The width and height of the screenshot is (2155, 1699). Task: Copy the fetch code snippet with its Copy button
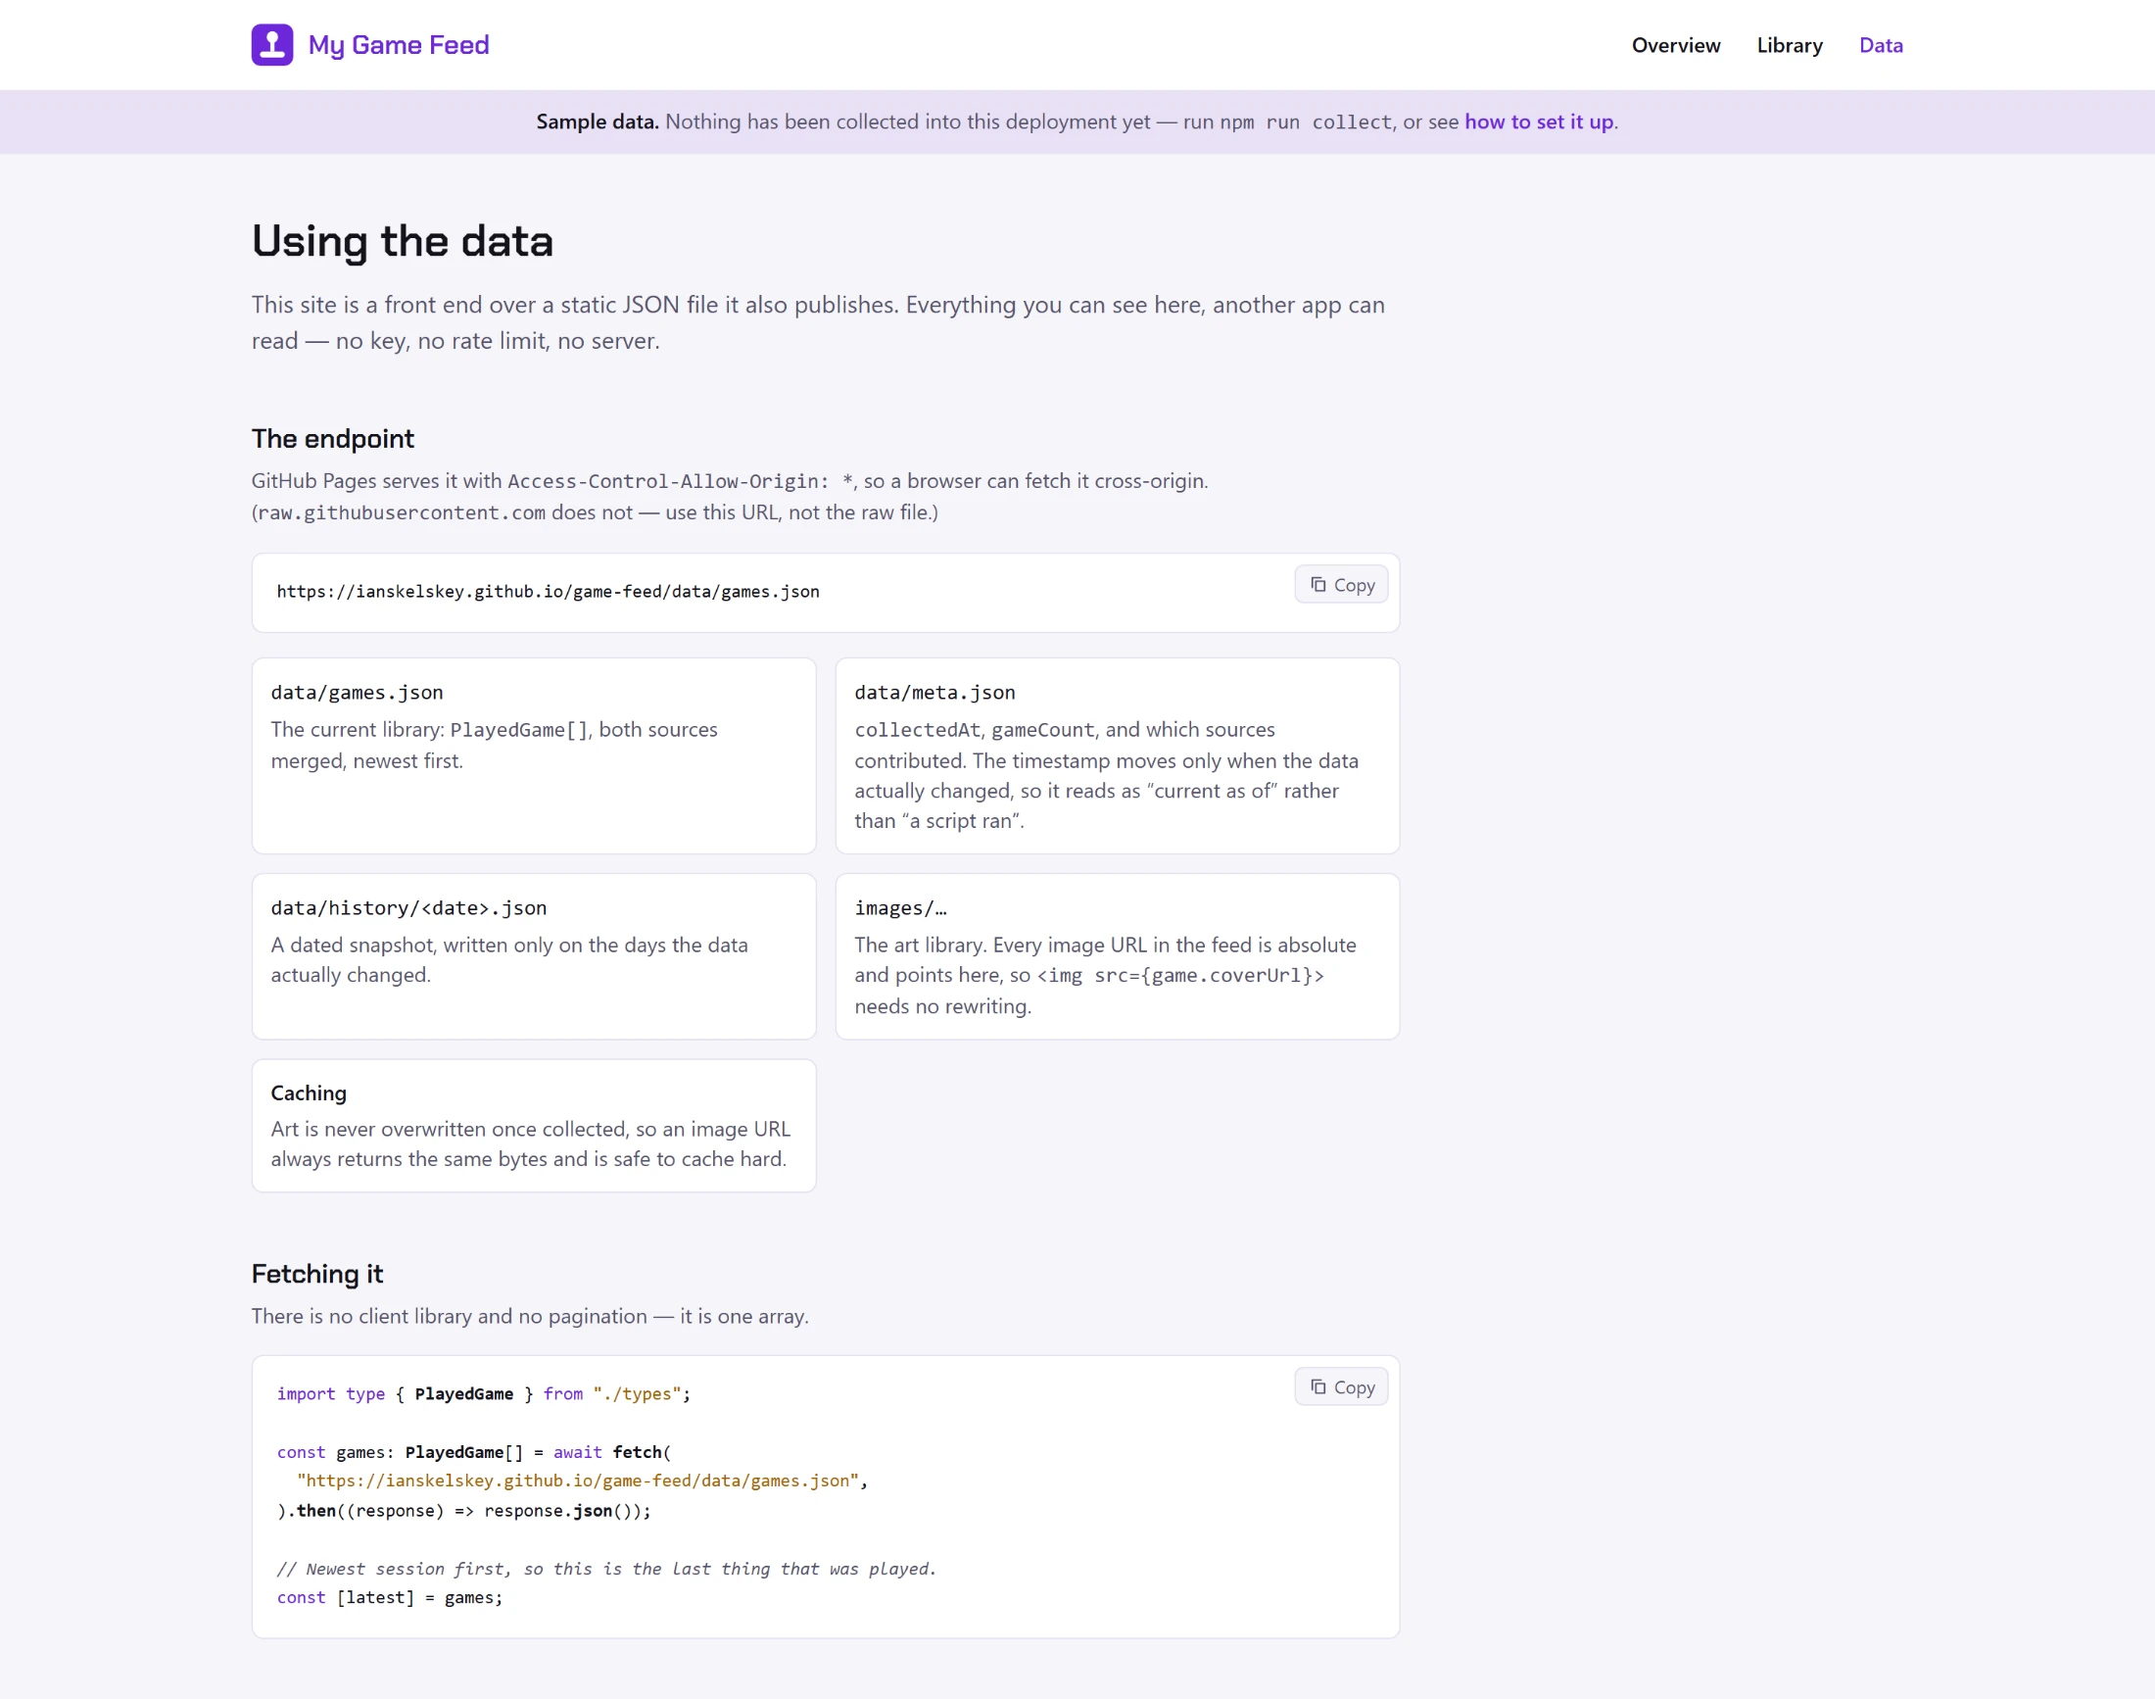pos(1341,1386)
